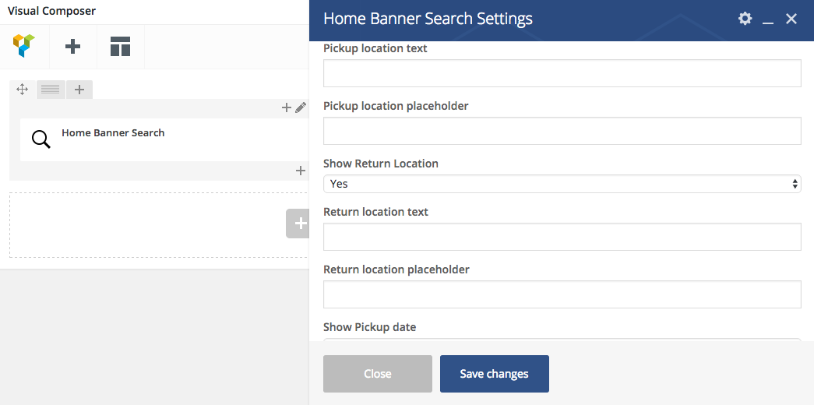The width and height of the screenshot is (814, 405).
Task: Click the Return location text field
Action: click(x=562, y=237)
